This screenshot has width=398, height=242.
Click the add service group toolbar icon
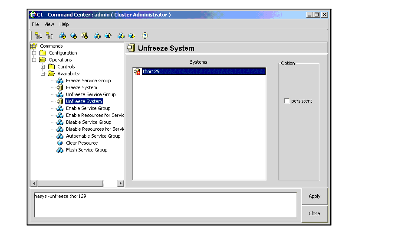62,36
